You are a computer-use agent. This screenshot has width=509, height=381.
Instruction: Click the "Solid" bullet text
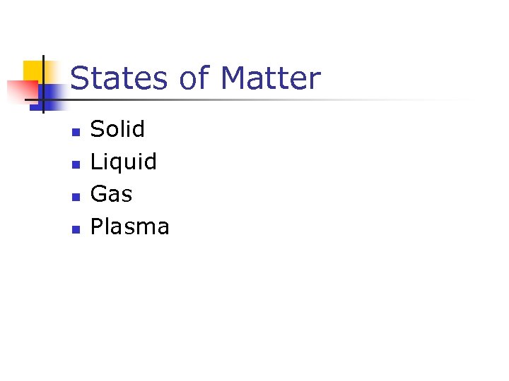coord(117,129)
